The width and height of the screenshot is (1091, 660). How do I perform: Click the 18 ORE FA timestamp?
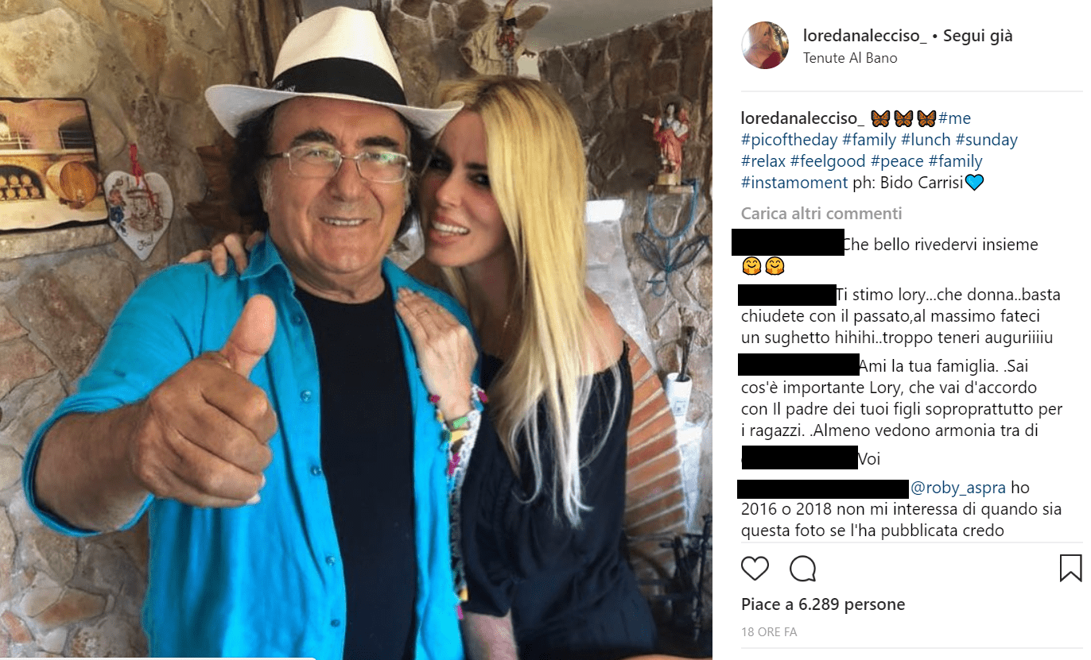click(769, 632)
